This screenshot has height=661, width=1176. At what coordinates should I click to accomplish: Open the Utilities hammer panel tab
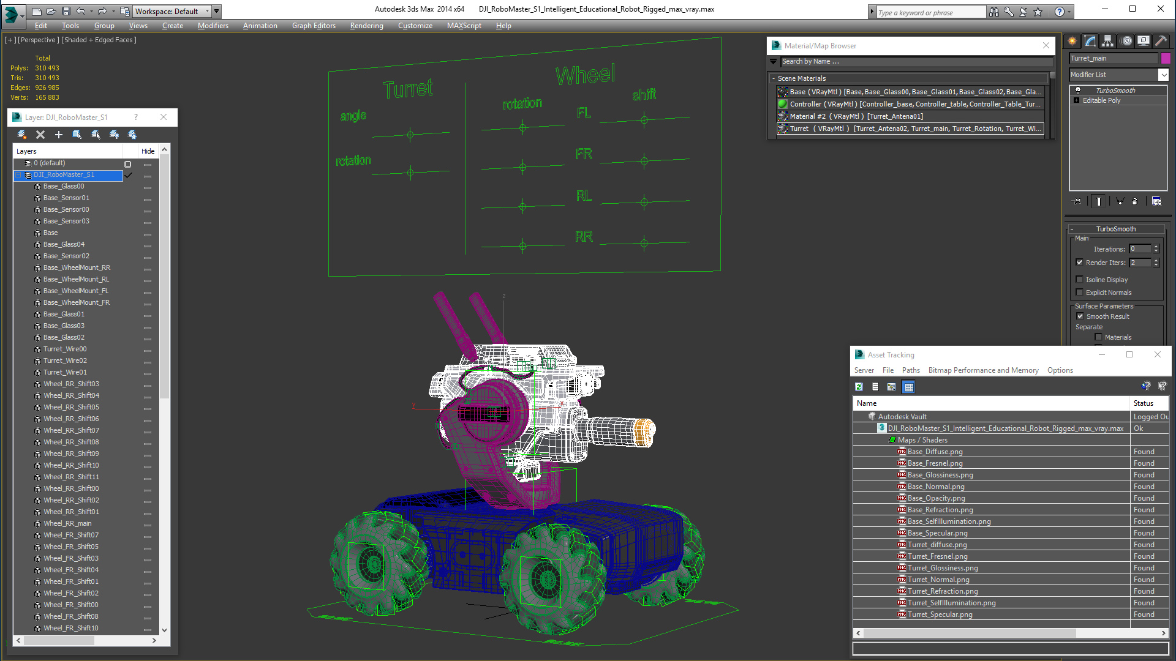coord(1161,41)
